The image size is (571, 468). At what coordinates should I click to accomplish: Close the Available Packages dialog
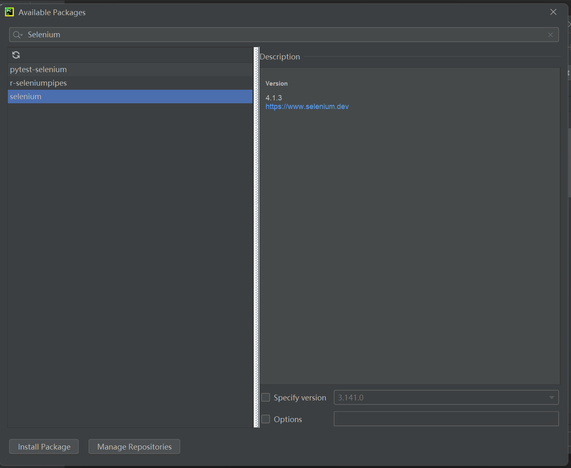pos(553,12)
